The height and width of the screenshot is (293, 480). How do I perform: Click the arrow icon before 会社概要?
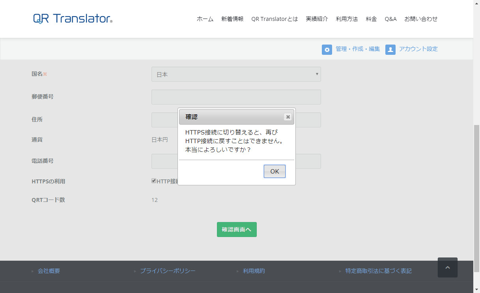click(32, 271)
